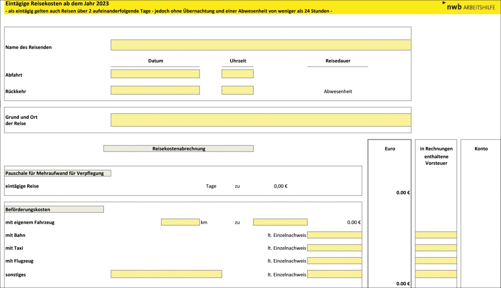Click the Name des Reisenden input field
501x288 pixels.
261,45
